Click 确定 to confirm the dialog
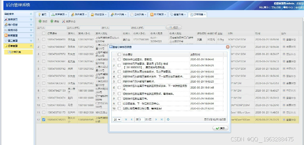Viewport: 304px width, 145px height. tap(220, 128)
